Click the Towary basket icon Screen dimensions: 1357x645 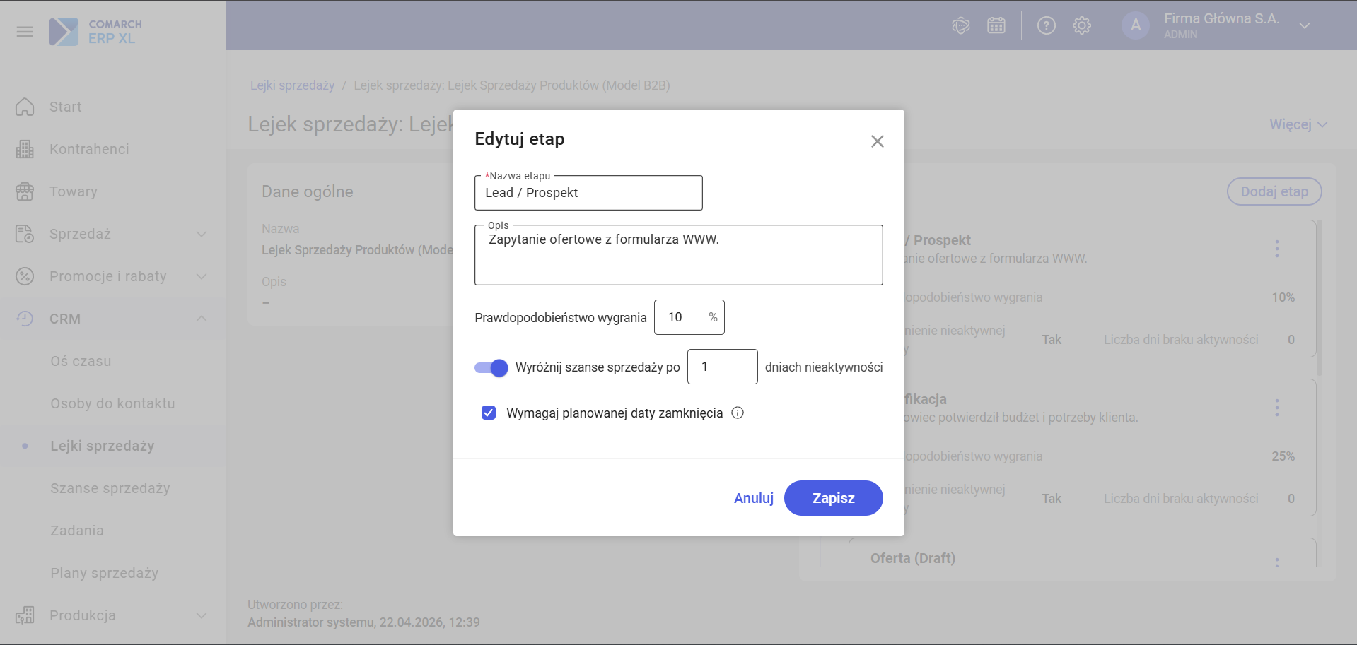tap(25, 191)
